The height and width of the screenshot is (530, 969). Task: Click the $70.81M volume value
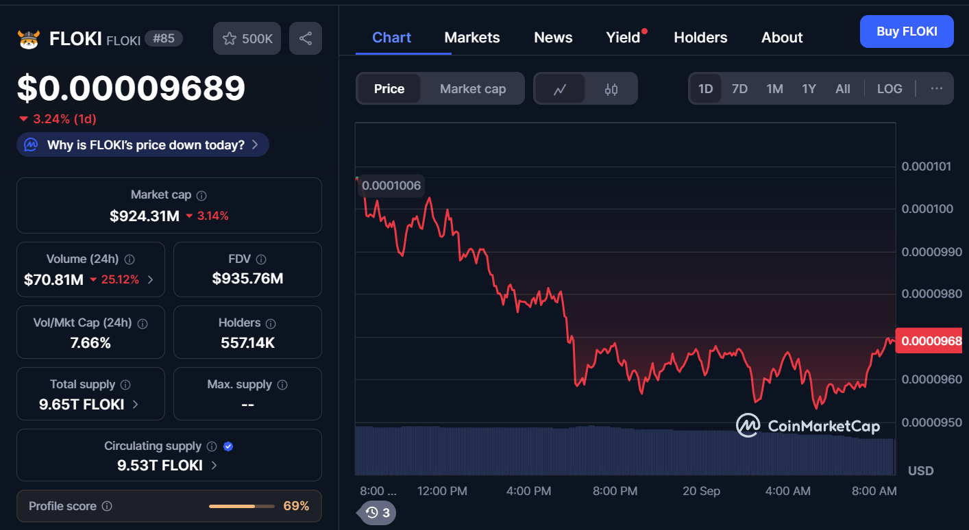pyautogui.click(x=53, y=279)
